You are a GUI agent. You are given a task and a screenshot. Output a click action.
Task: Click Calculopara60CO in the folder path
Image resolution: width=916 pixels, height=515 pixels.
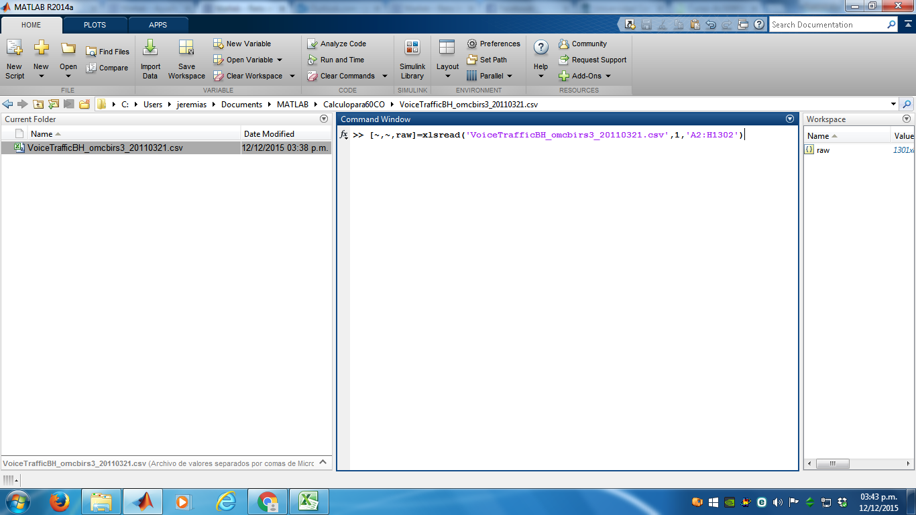(x=354, y=105)
